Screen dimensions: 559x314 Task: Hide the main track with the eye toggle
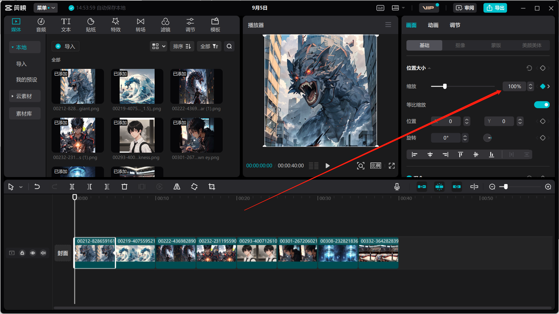click(33, 253)
